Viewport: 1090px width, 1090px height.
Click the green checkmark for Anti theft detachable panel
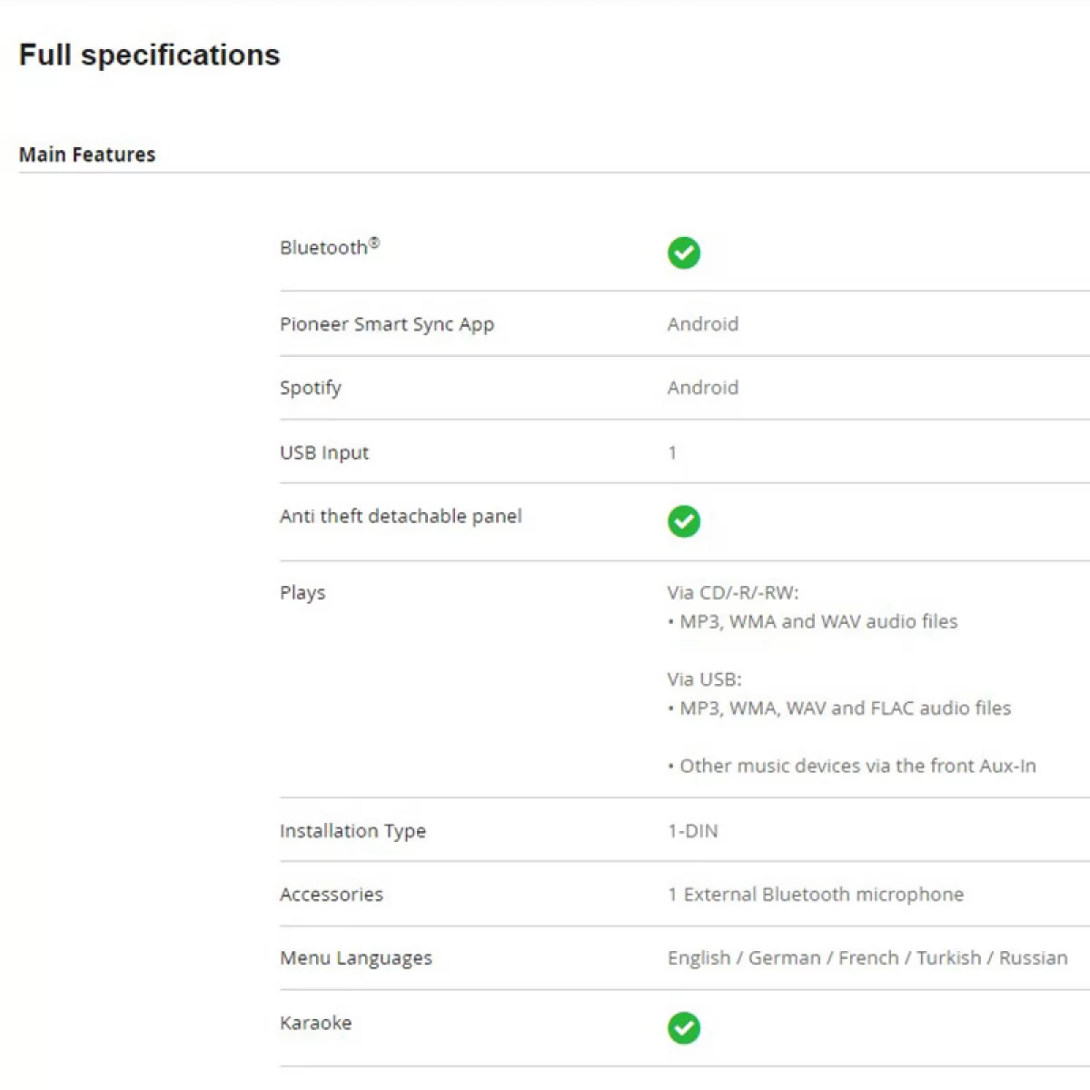684,521
